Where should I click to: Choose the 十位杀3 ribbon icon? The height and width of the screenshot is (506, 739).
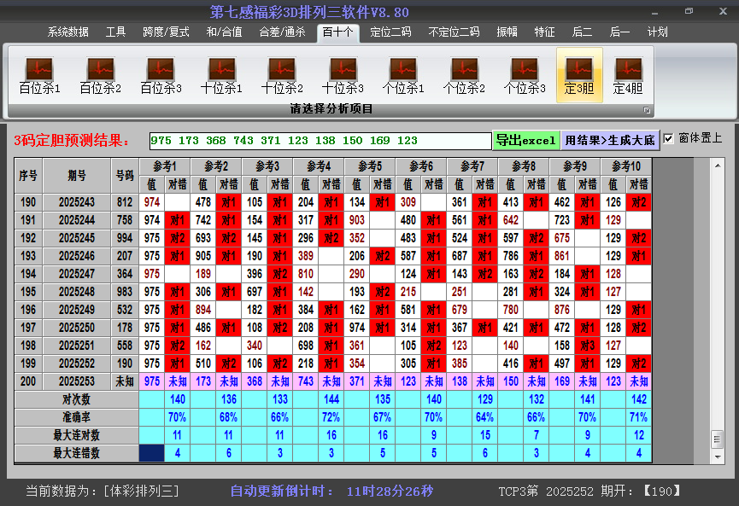(343, 75)
